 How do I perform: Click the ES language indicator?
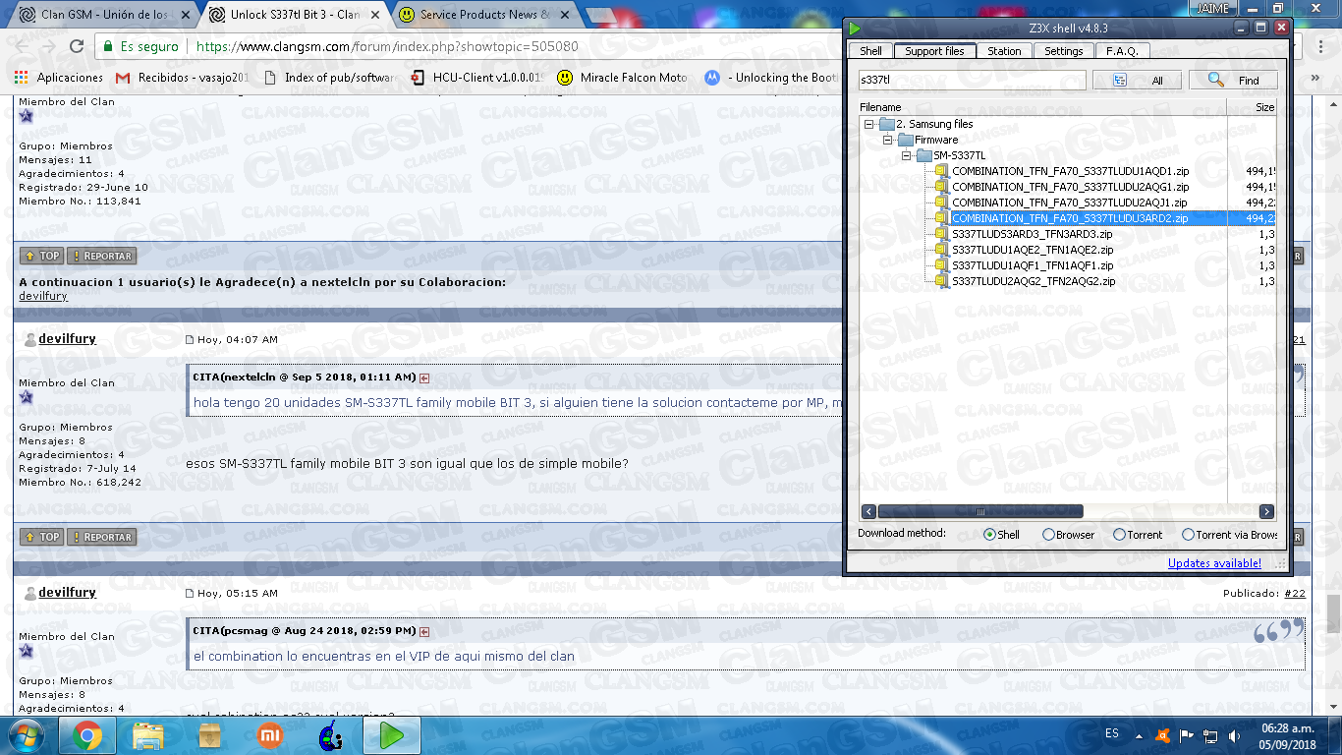click(1111, 733)
